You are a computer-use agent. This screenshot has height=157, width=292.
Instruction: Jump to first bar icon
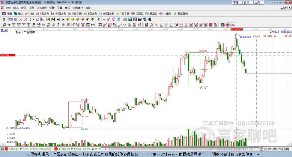tap(48, 19)
